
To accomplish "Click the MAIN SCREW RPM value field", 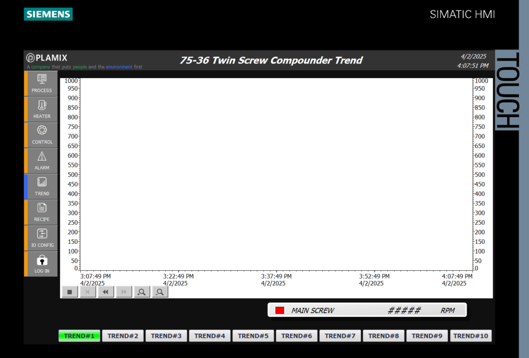I will [404, 310].
